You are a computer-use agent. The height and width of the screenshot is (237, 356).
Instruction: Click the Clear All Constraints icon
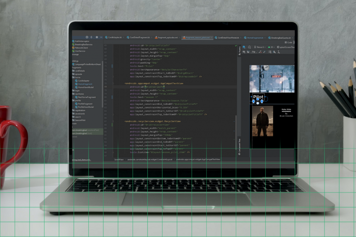pyautogui.click(x=259, y=52)
